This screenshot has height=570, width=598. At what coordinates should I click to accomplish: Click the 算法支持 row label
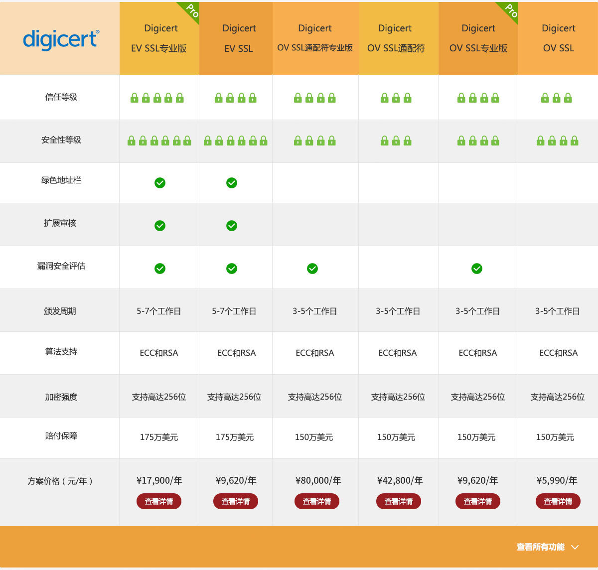pyautogui.click(x=61, y=352)
